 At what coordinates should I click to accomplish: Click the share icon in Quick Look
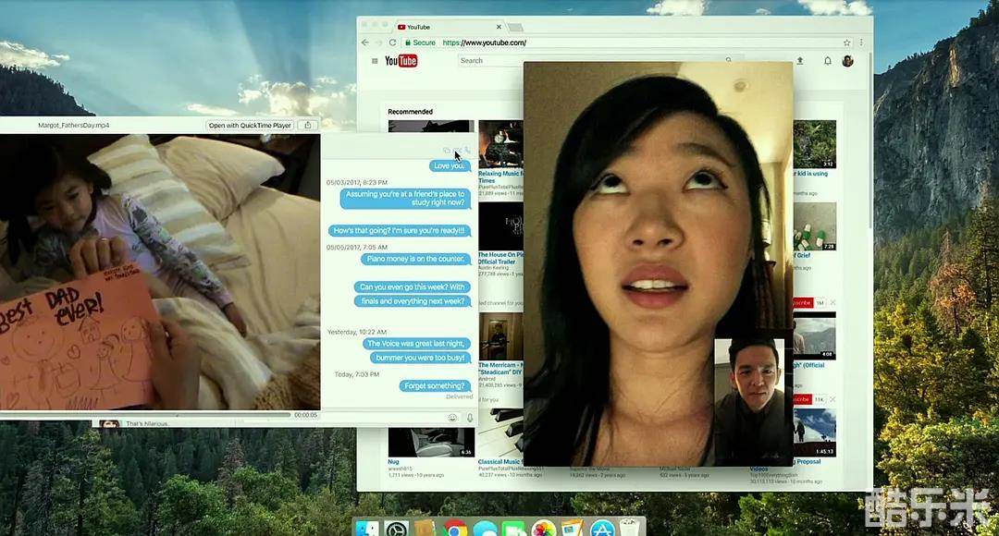308,126
